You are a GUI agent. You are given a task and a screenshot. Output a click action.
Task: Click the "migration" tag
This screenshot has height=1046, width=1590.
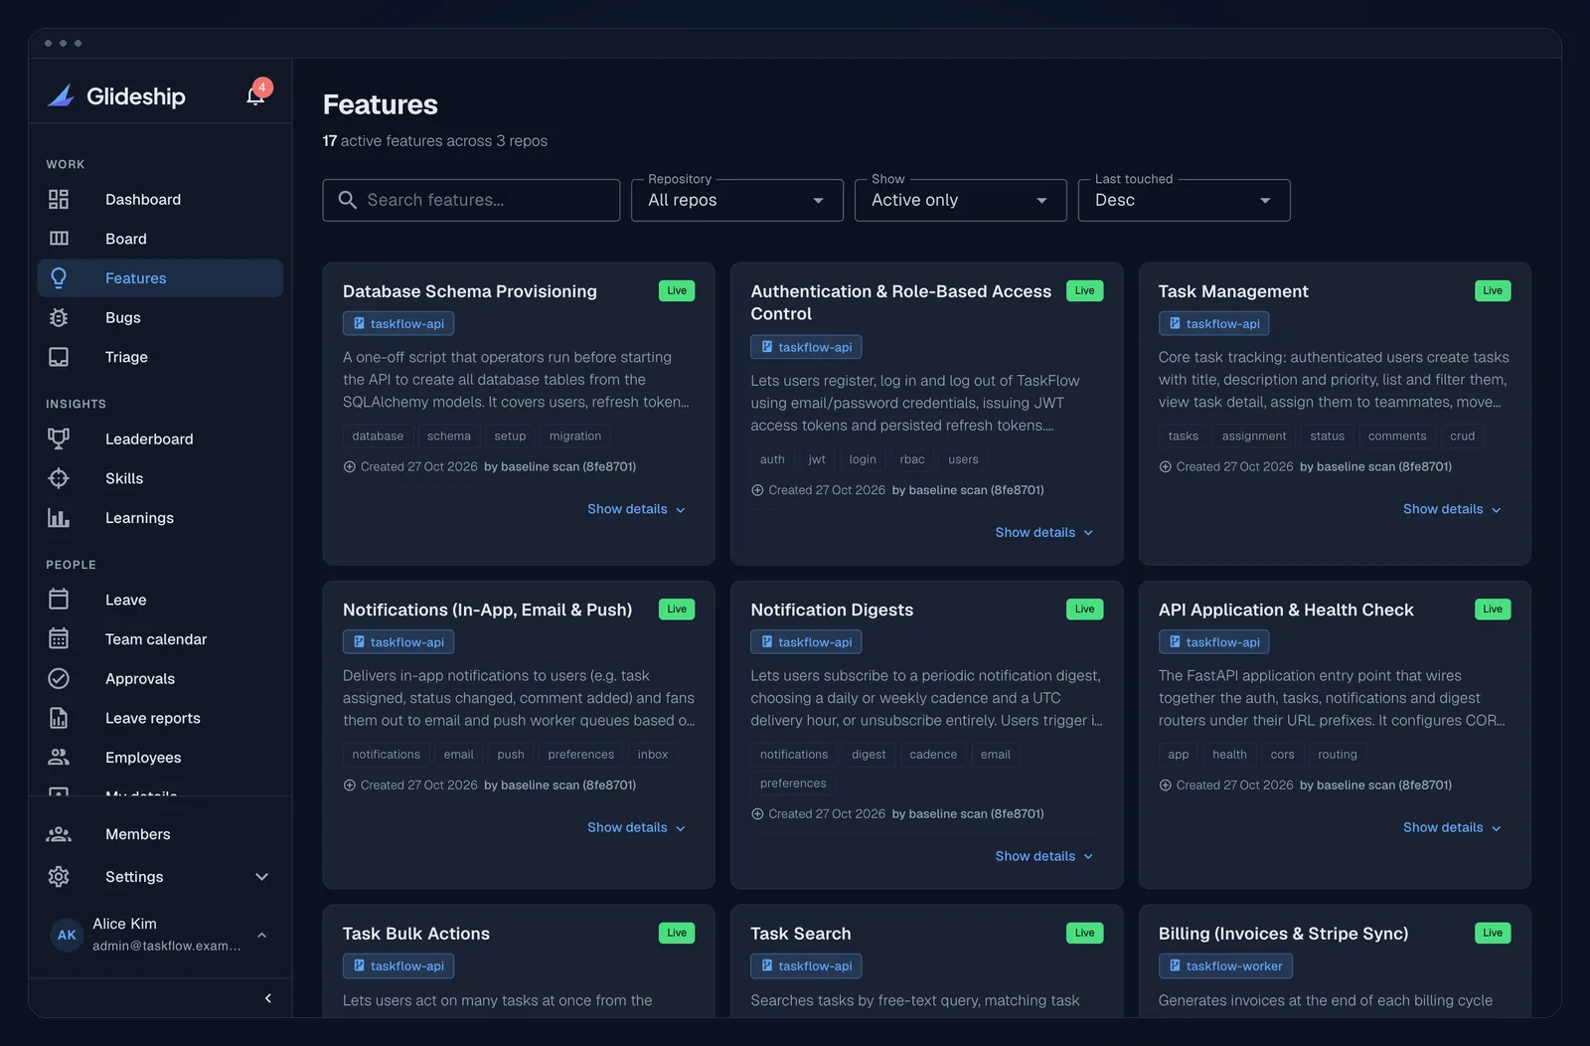[x=575, y=436]
